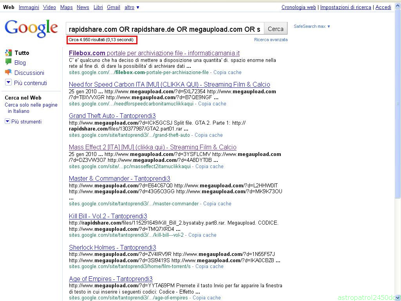
Task: Filter results by Discussioni
Action: pos(29,73)
